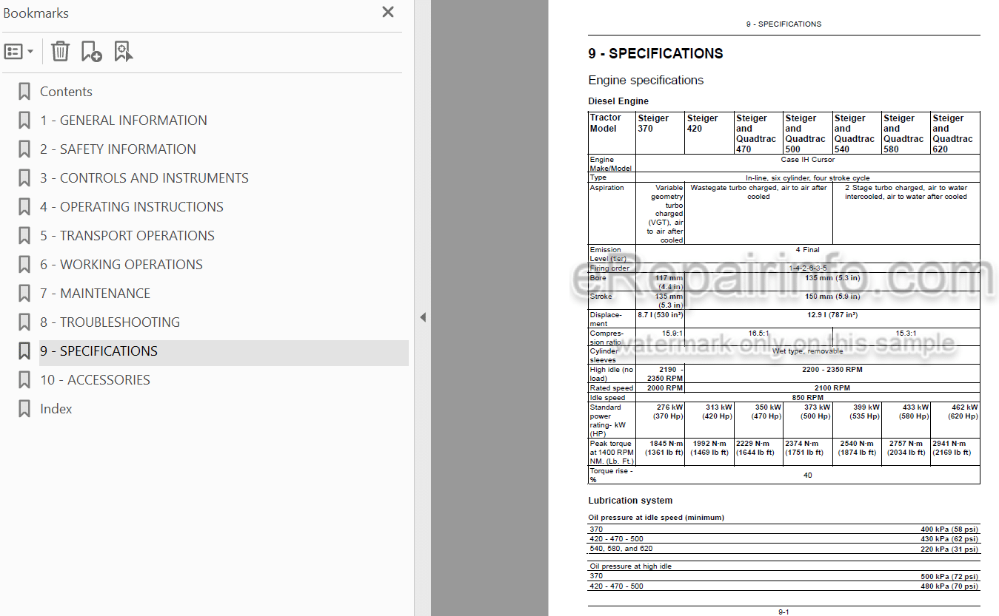The height and width of the screenshot is (616, 999).
Task: Open the 7 - MAINTENANCE bookmark
Action: tap(95, 294)
